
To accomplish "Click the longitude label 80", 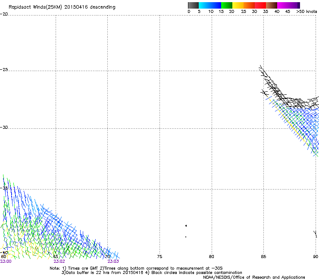I will 212,257.
